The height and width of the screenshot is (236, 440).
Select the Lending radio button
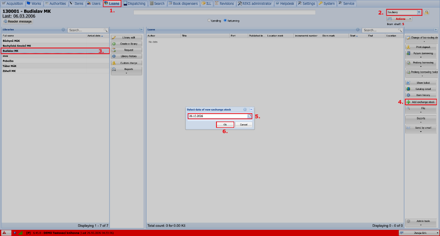209,21
